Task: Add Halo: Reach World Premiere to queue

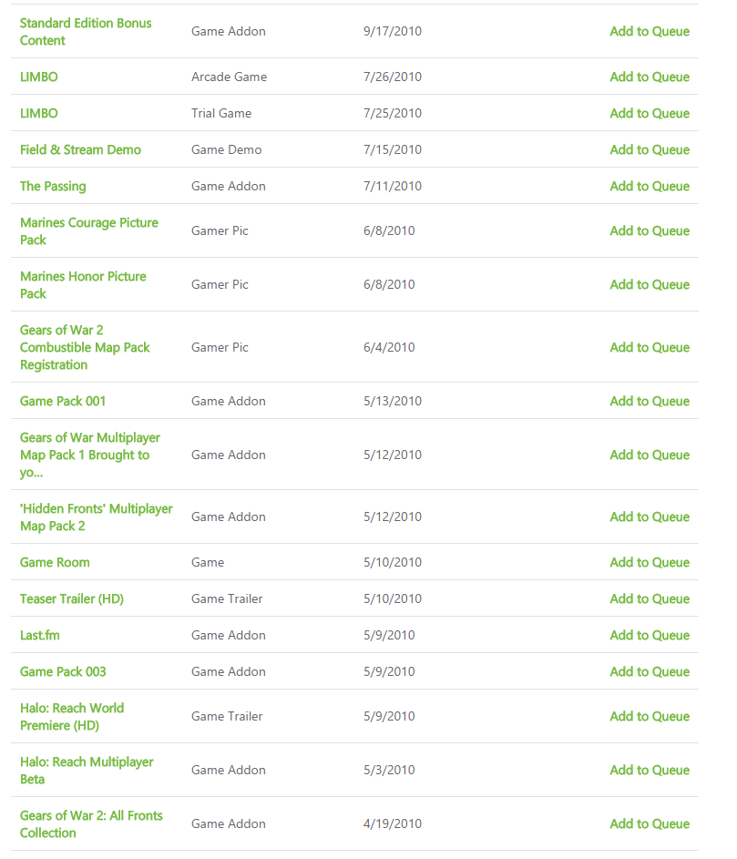Action: (650, 717)
